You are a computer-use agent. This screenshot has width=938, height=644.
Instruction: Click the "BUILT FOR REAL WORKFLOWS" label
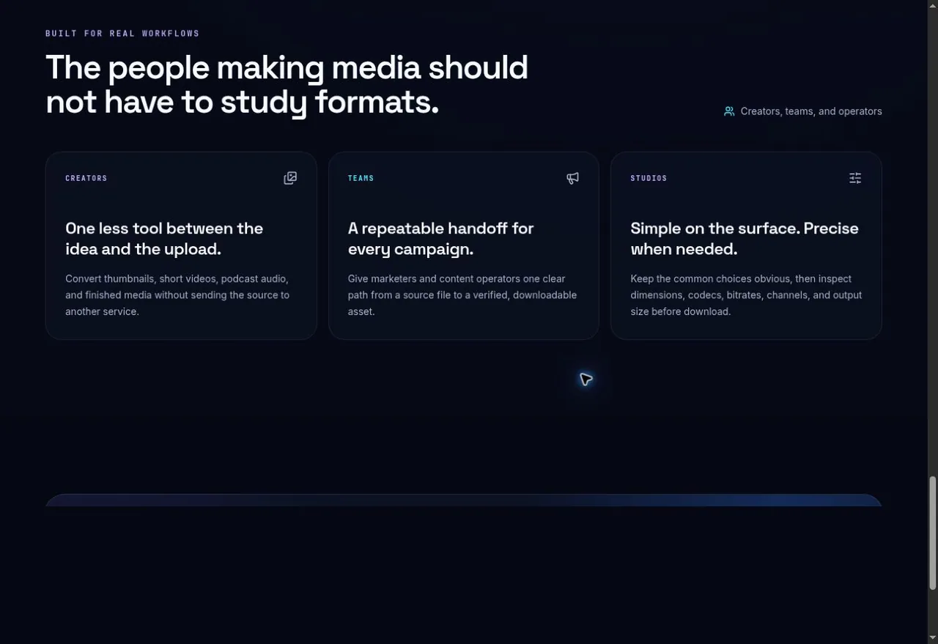pyautogui.click(x=122, y=34)
